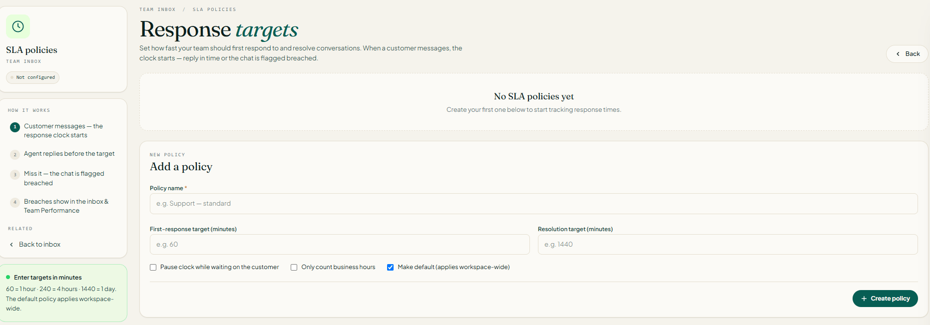Viewport: 930px width, 325px height.
Task: Click the step 3 number badge
Action: tap(15, 174)
